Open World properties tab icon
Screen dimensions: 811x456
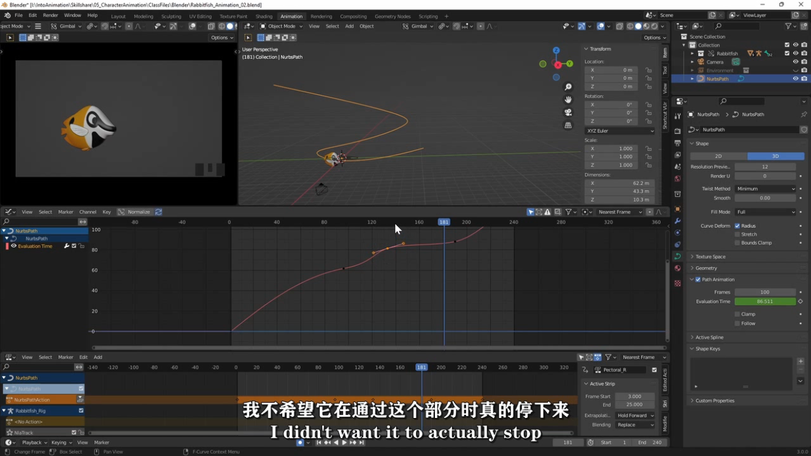click(677, 178)
